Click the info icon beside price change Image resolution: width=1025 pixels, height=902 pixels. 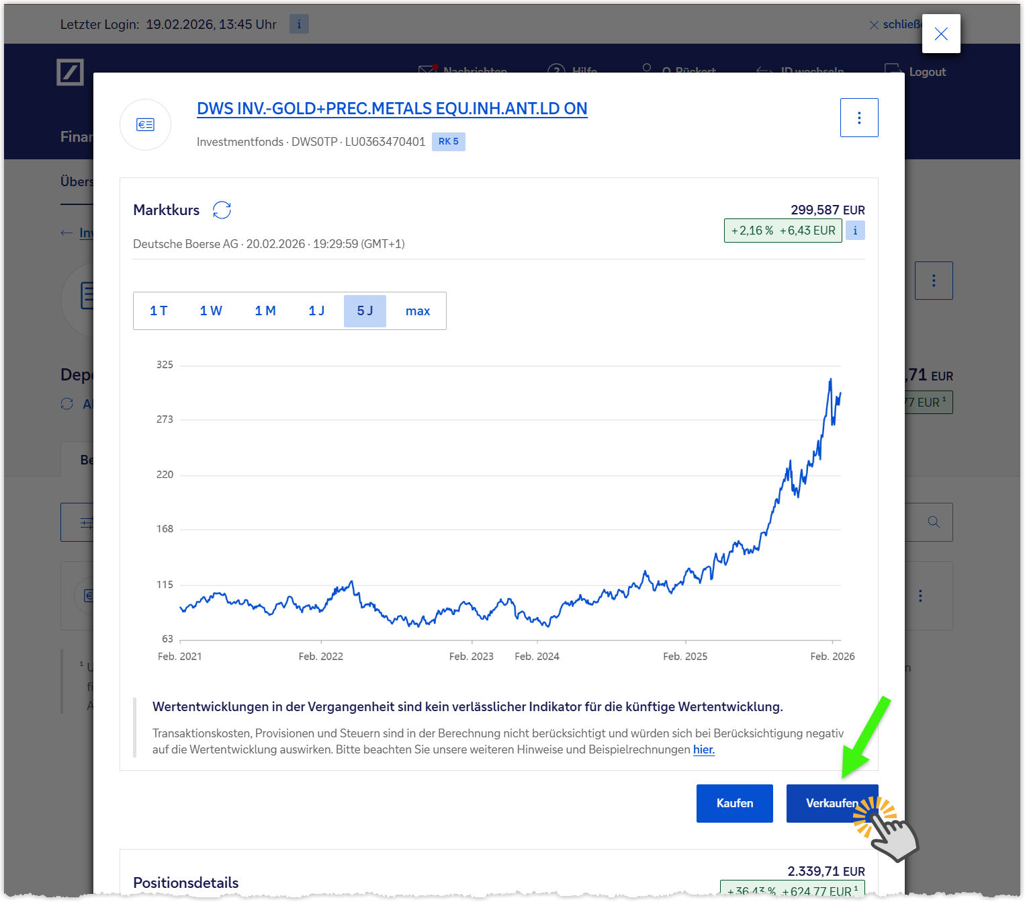[x=854, y=231]
